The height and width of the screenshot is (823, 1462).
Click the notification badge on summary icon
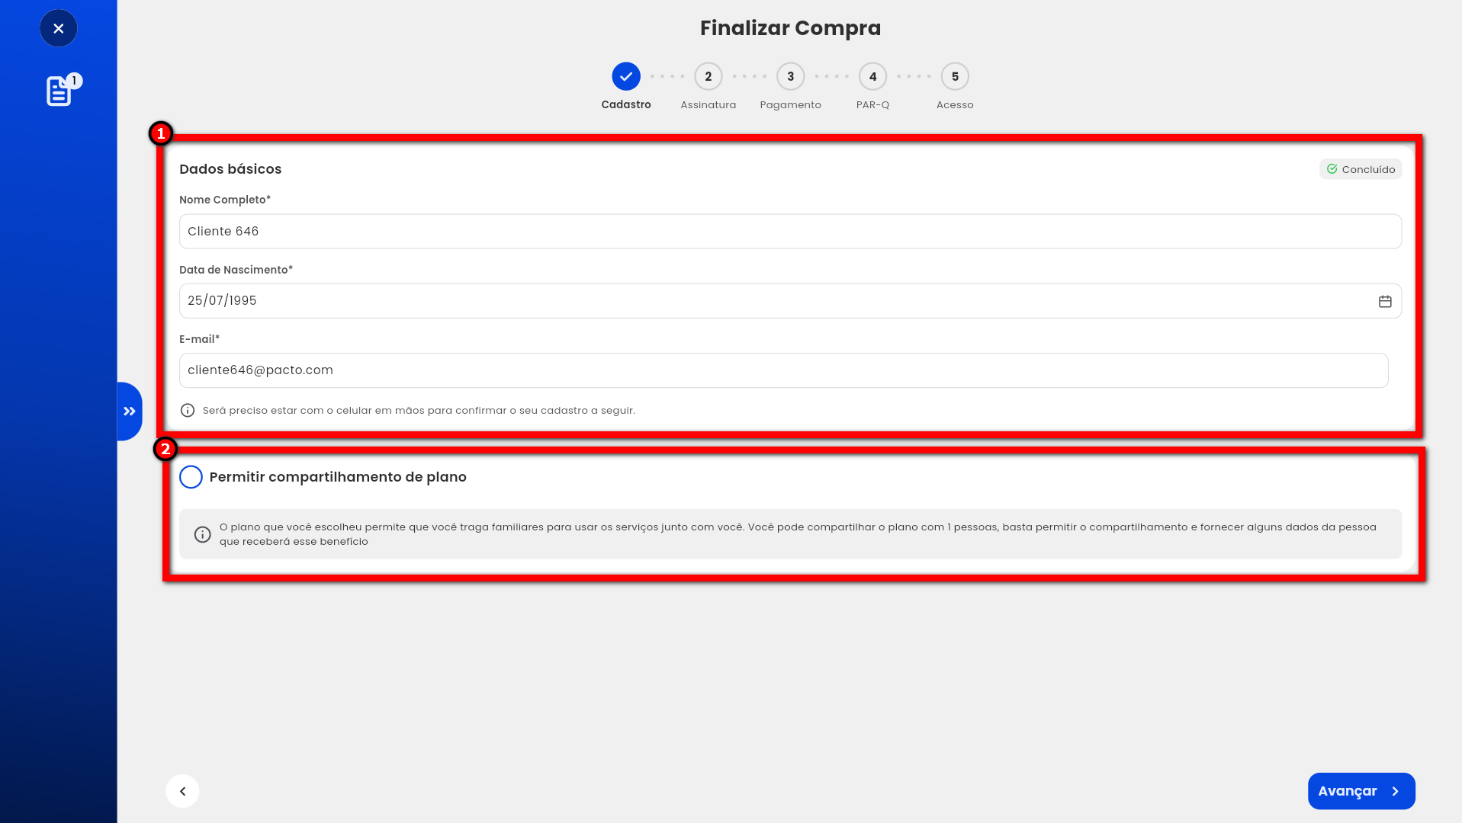point(74,81)
